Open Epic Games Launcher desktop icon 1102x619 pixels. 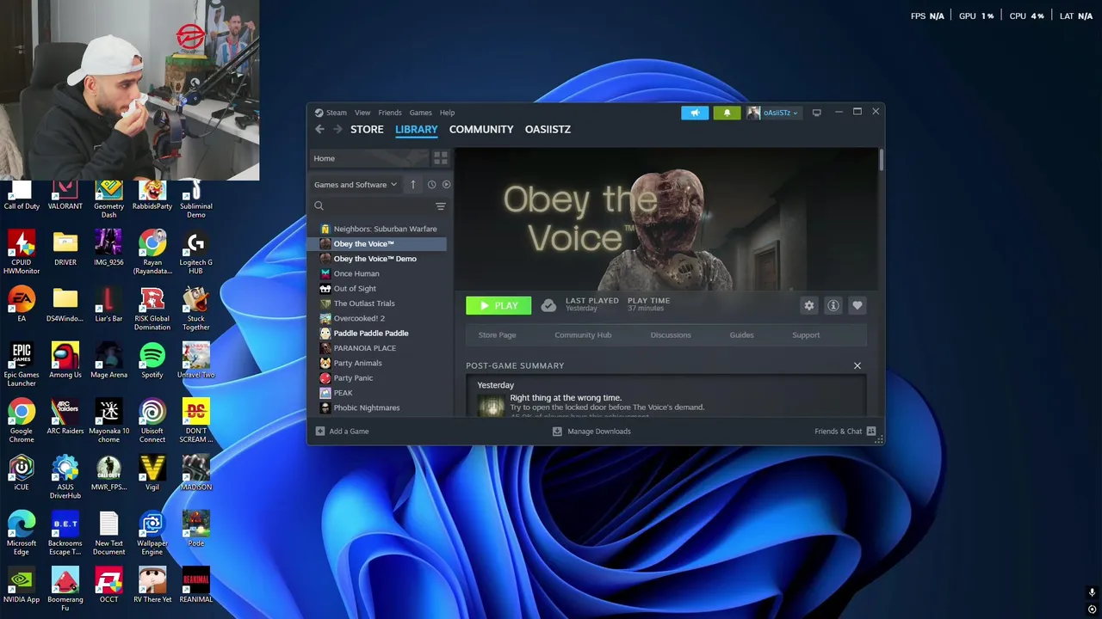(22, 365)
